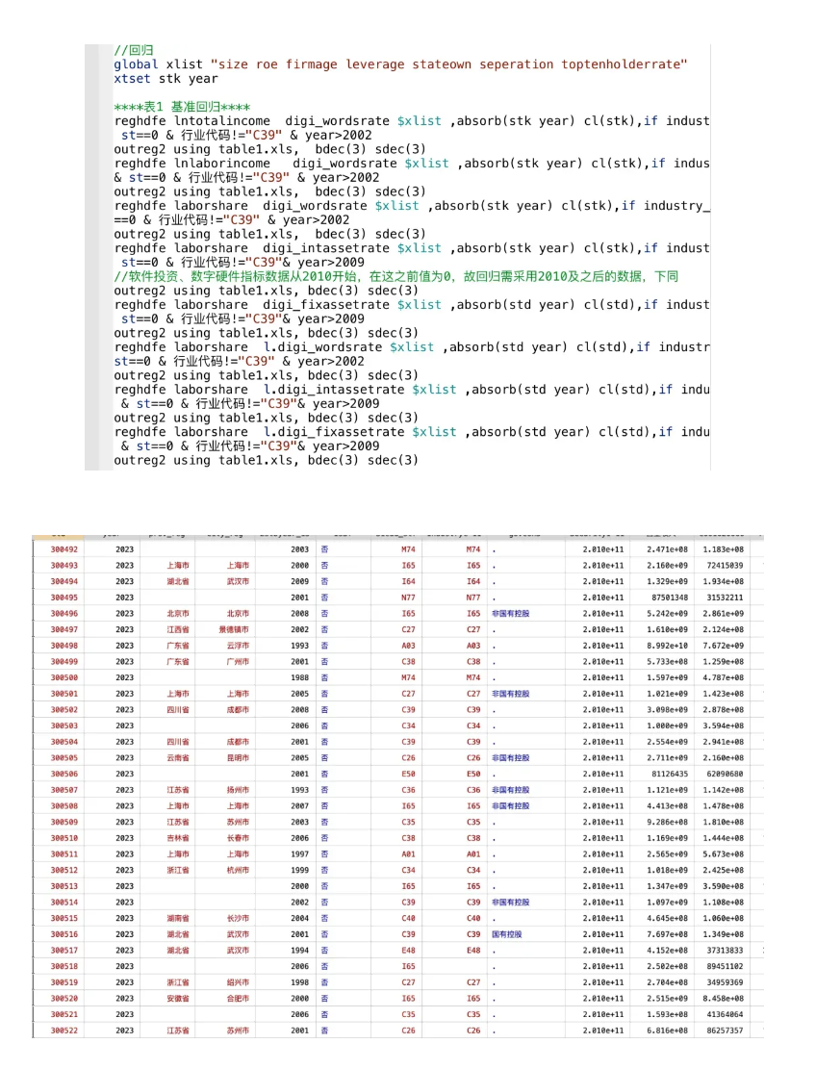Click 长春市 city cell
816x1069 pixels.
click(238, 839)
